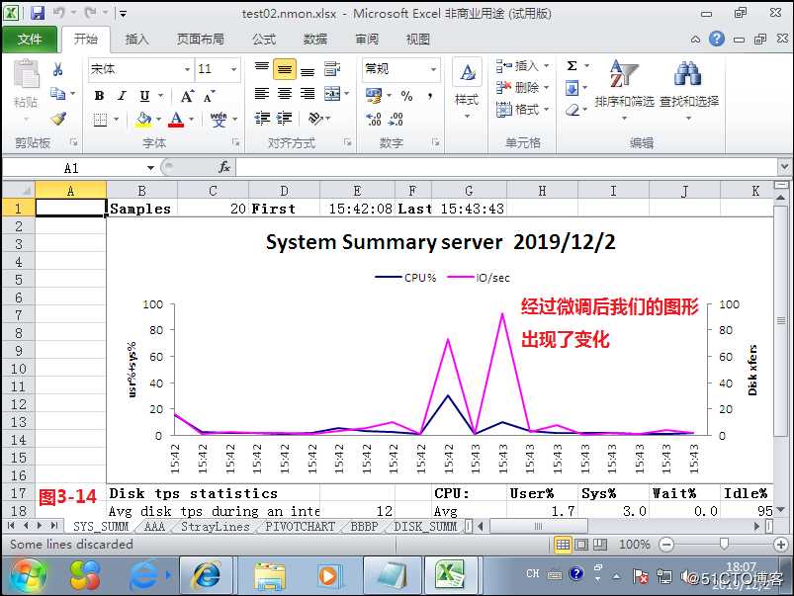This screenshot has width=794, height=596.
Task: Toggle Bold formatting
Action: coord(99,96)
